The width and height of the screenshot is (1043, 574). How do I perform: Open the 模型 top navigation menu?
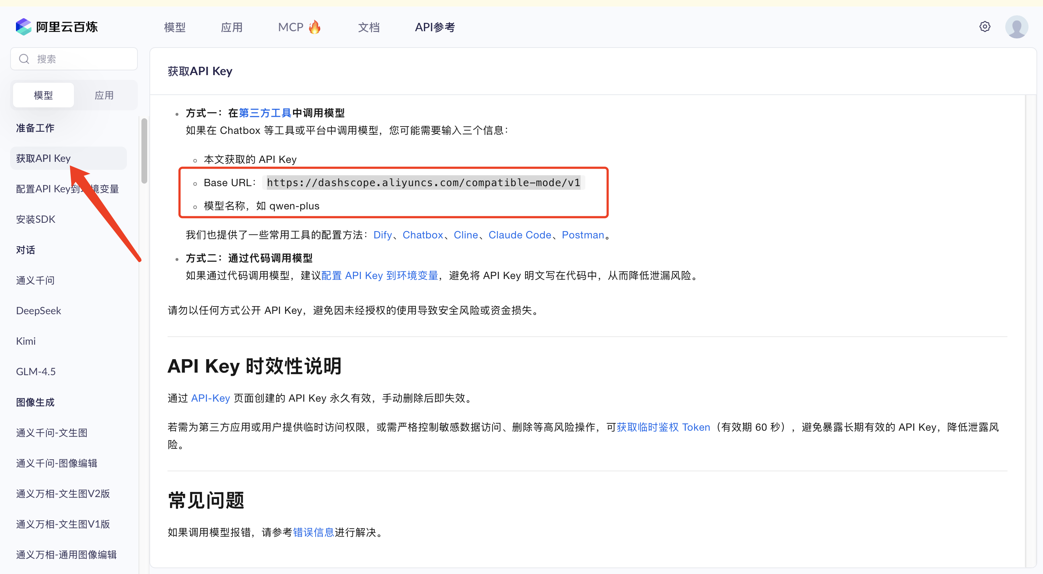[x=174, y=27]
